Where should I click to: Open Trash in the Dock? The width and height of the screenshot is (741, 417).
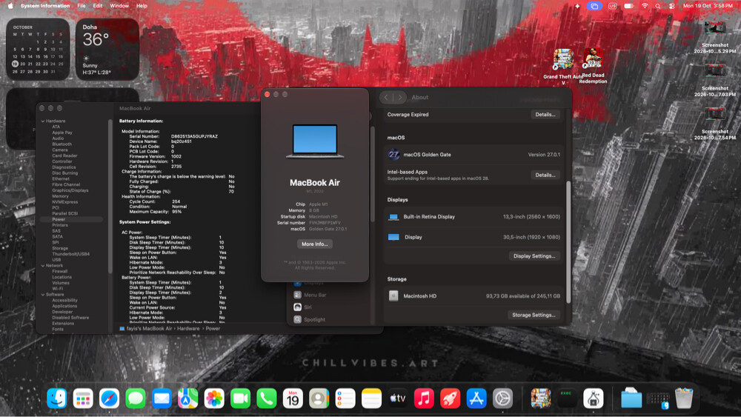click(x=684, y=398)
